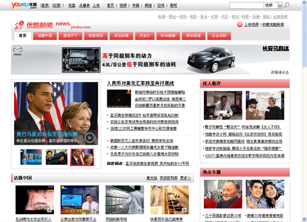
Task: Click the plus icon on the news anchor thumbnail
Action: point(95,210)
